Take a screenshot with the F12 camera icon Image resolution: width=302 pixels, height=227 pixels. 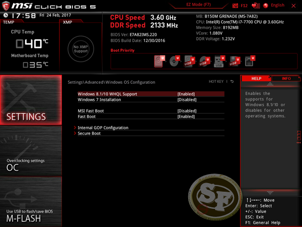point(235,6)
